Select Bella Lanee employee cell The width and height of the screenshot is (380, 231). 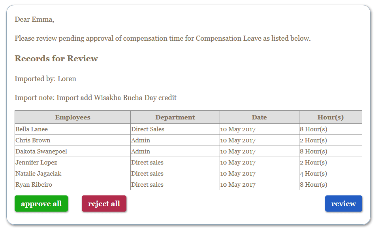tap(73, 129)
